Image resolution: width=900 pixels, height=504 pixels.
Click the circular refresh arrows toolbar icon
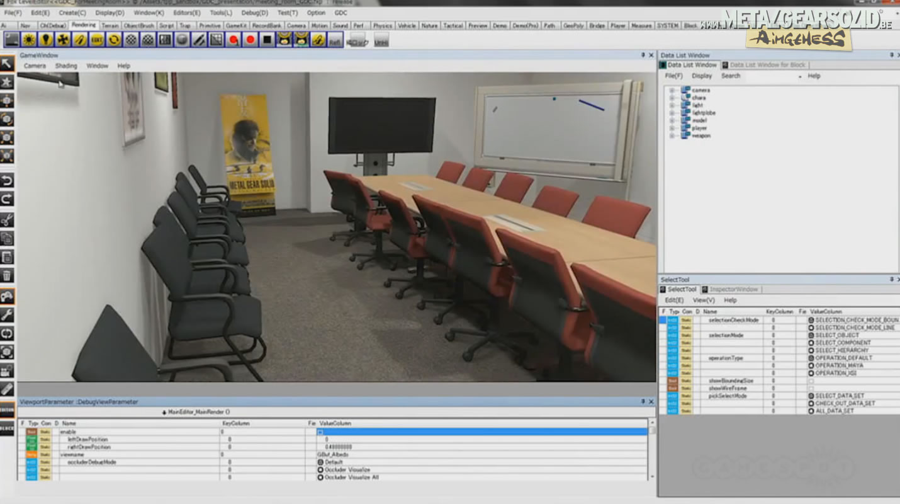[114, 40]
